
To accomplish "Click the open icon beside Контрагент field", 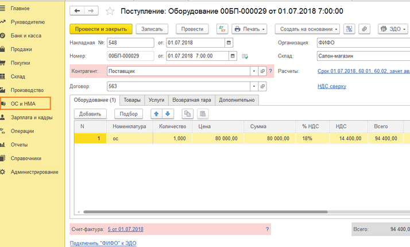I will [x=262, y=71].
